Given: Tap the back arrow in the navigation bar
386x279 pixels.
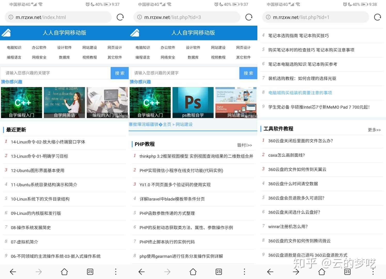Looking at the screenshot, I should click(x=13, y=272).
